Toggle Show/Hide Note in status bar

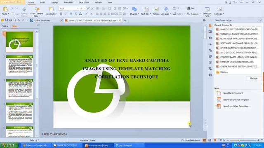click(x=191, y=141)
